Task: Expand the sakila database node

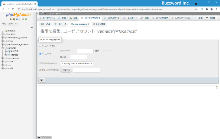Action: point(2,62)
